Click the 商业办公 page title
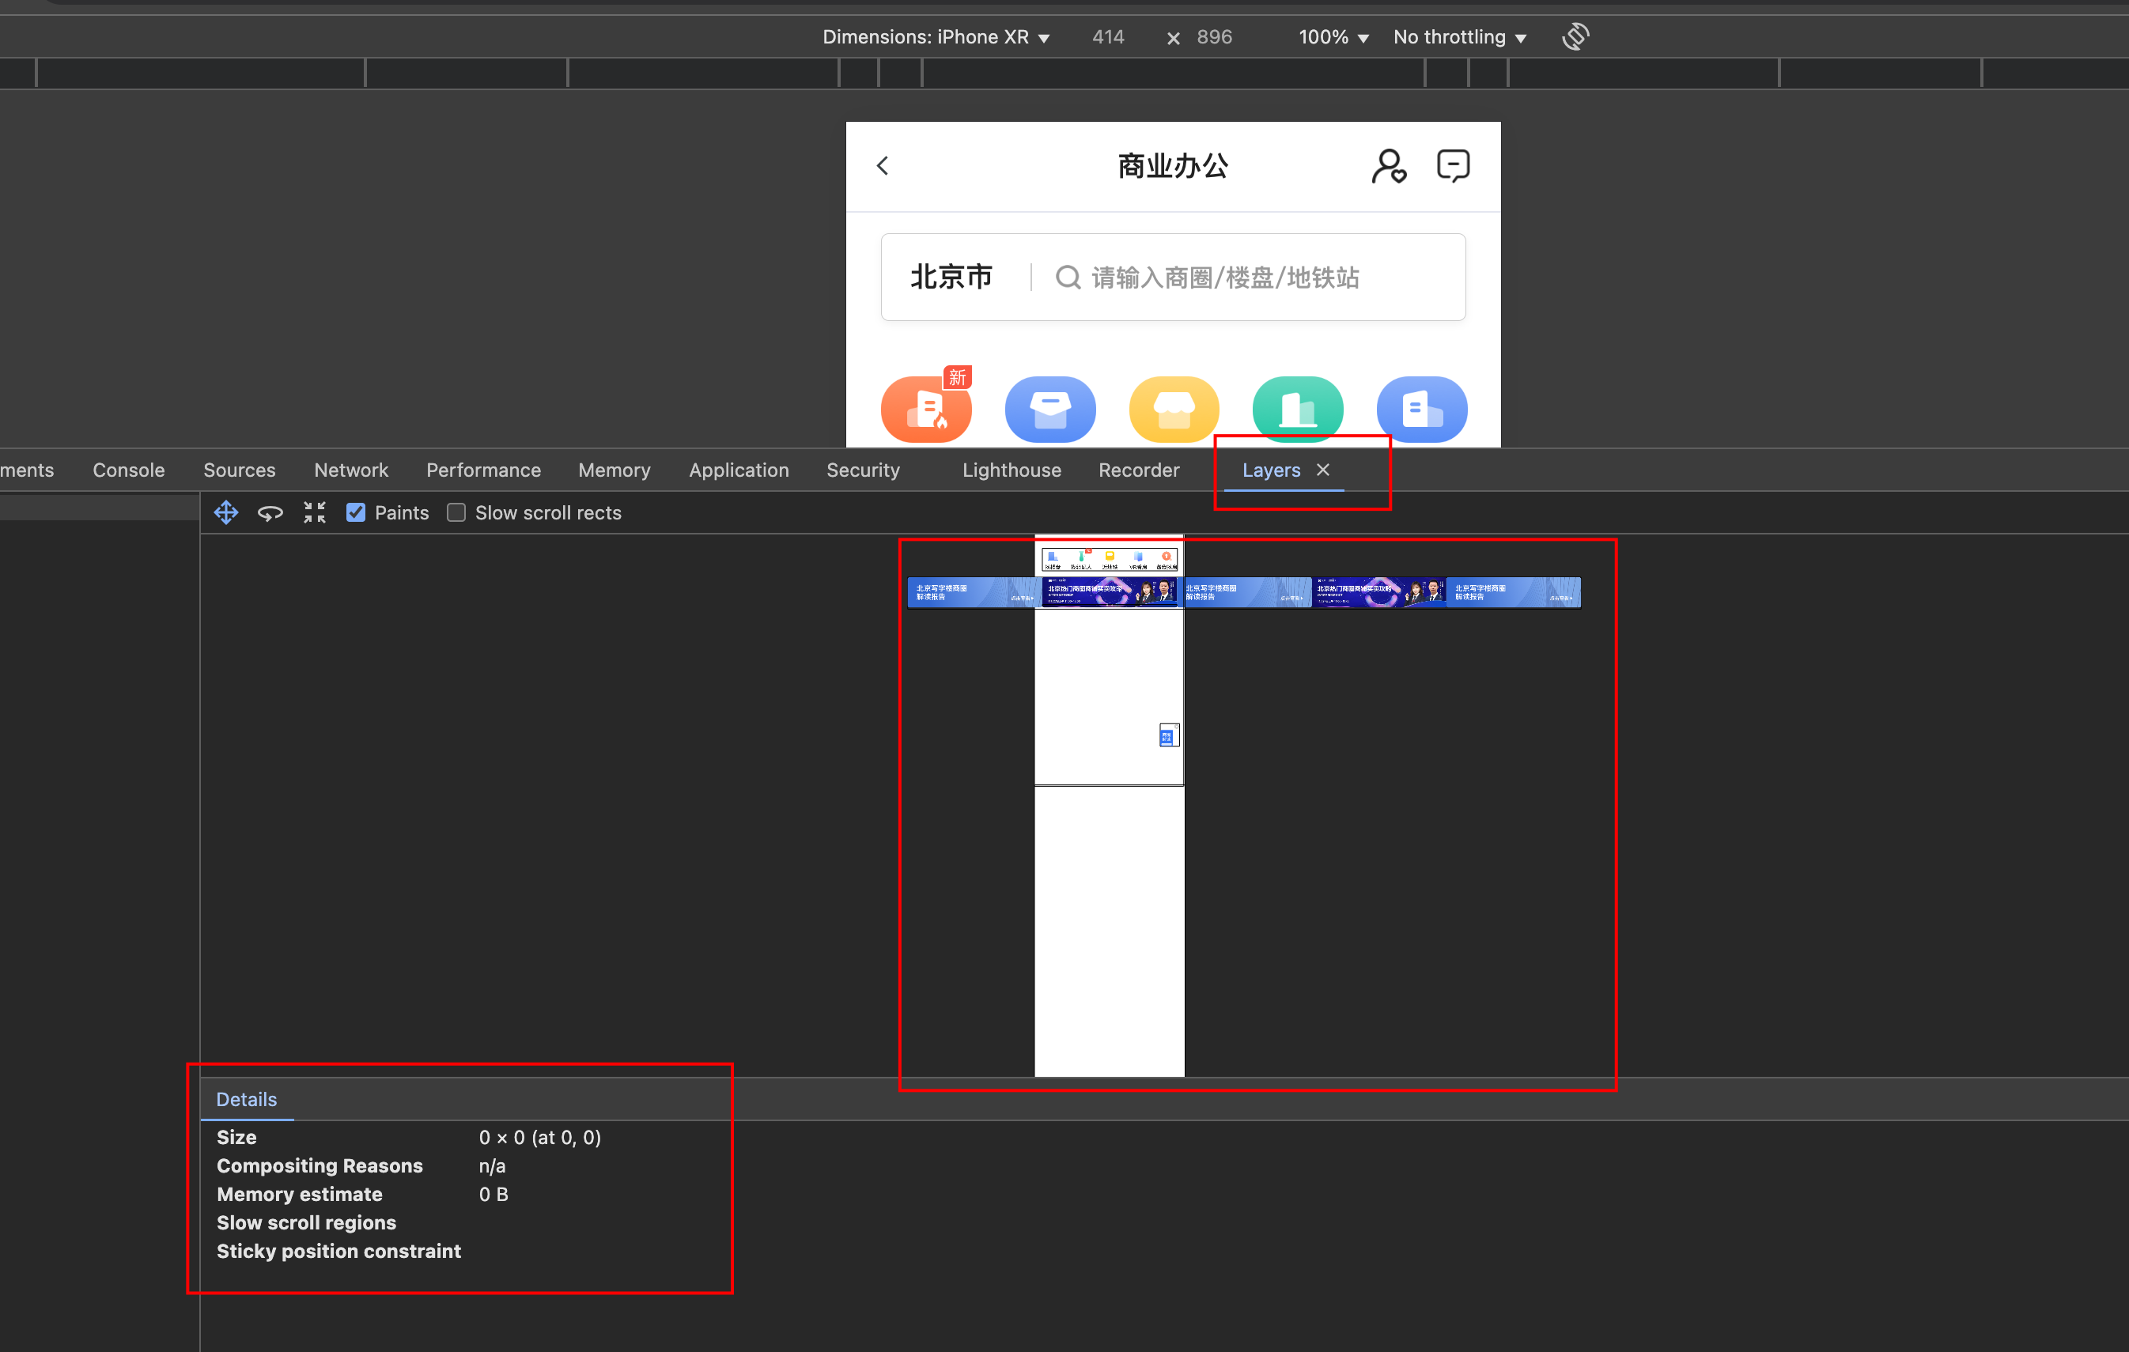 coord(1172,166)
